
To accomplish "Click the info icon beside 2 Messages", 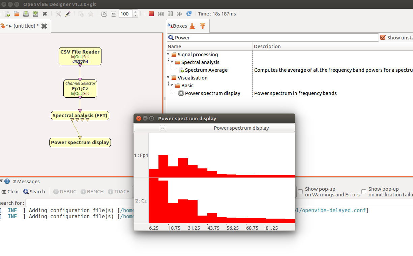I will tap(7, 181).
